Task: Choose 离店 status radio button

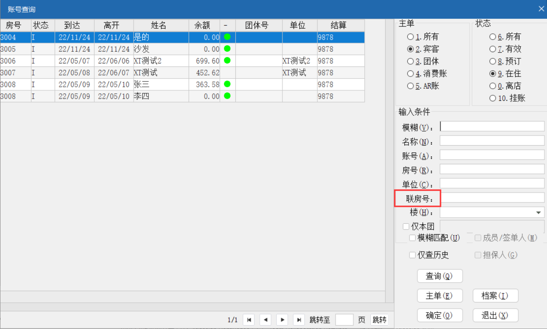Action: (493, 86)
